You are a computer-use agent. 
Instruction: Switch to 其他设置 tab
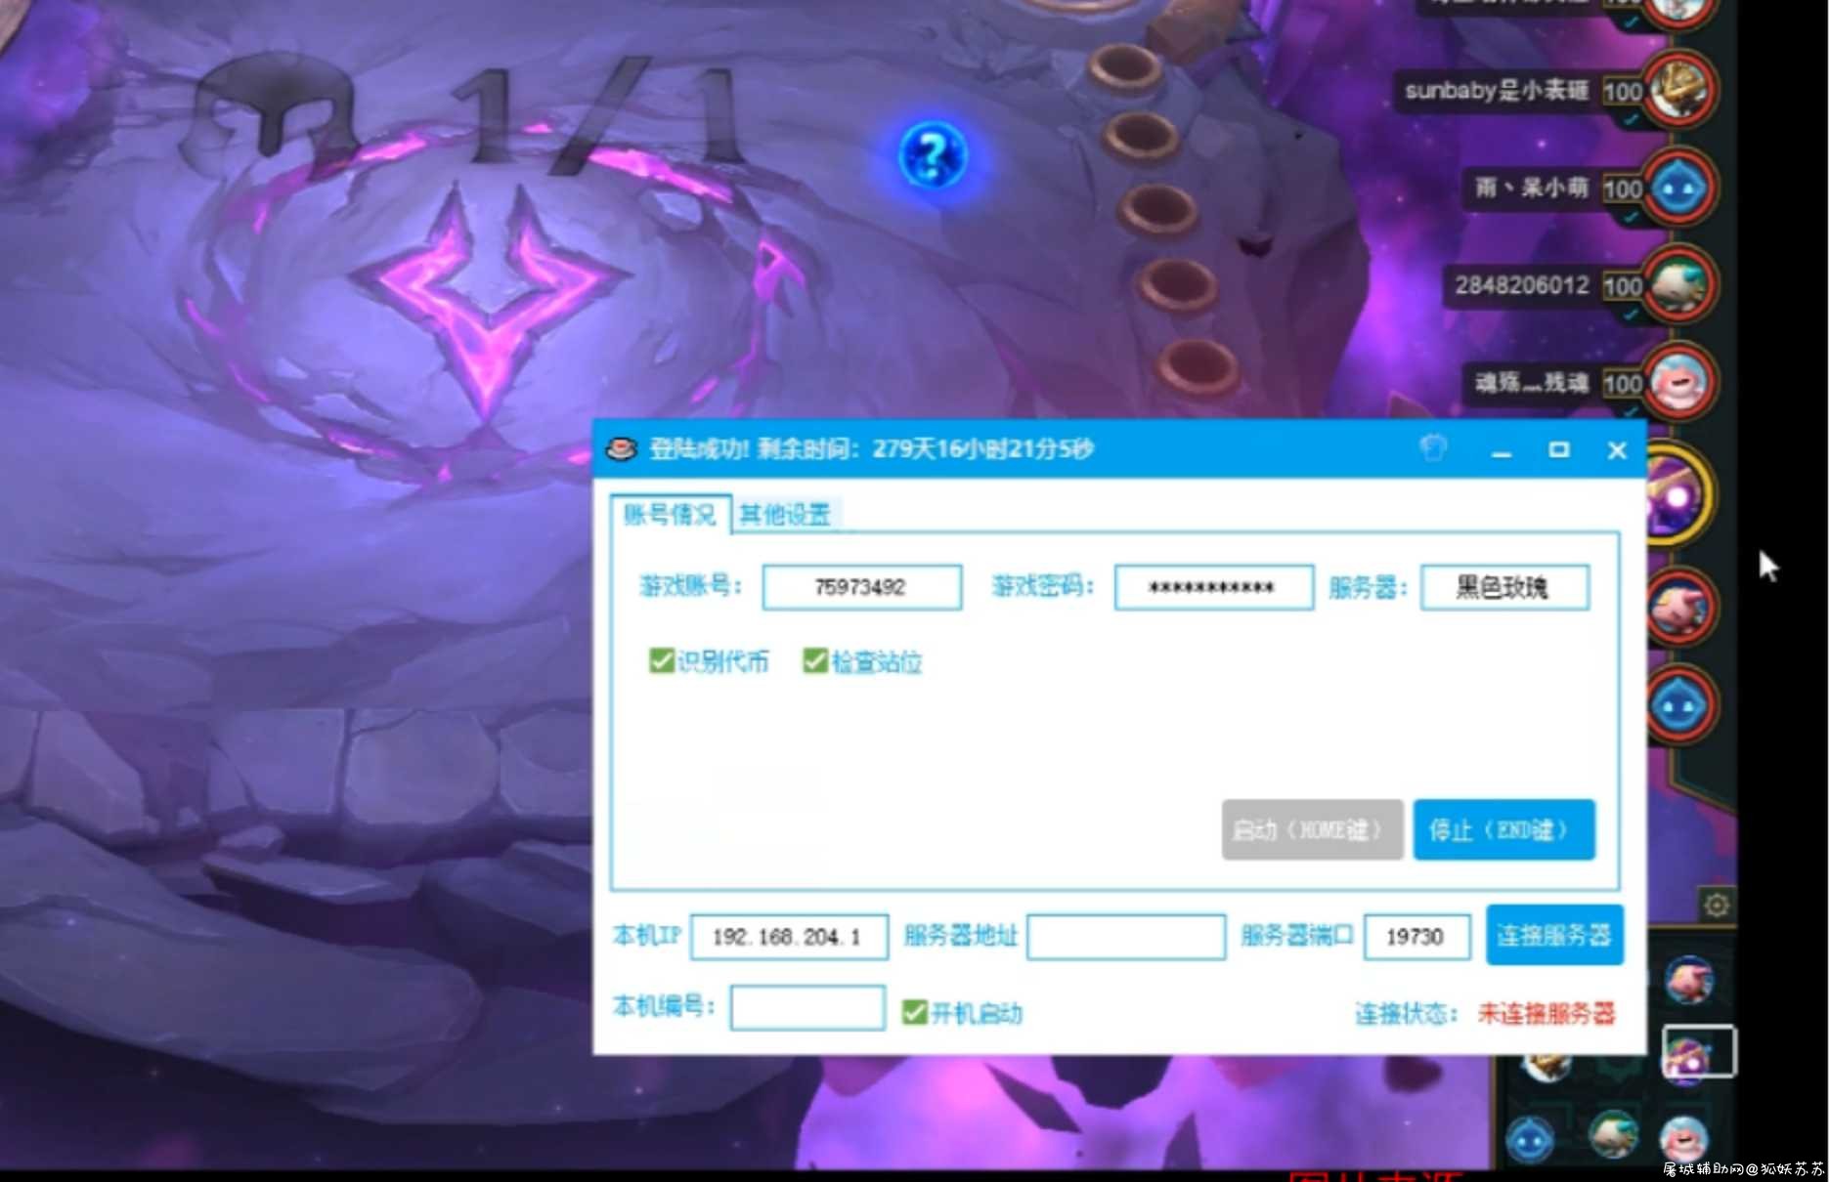784,514
